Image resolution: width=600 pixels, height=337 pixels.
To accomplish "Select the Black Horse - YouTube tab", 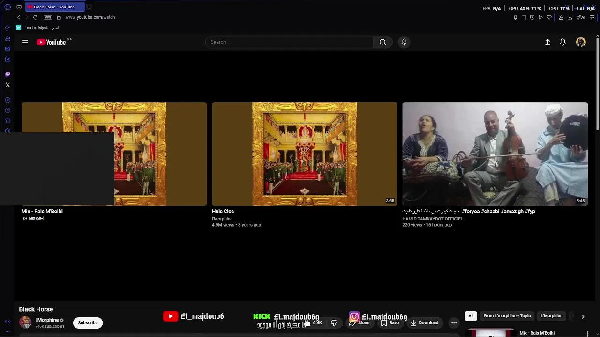I will pyautogui.click(x=54, y=7).
